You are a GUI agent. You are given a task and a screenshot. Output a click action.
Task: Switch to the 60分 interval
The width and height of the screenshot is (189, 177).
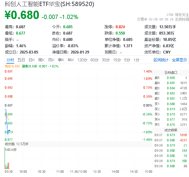coord(94,60)
